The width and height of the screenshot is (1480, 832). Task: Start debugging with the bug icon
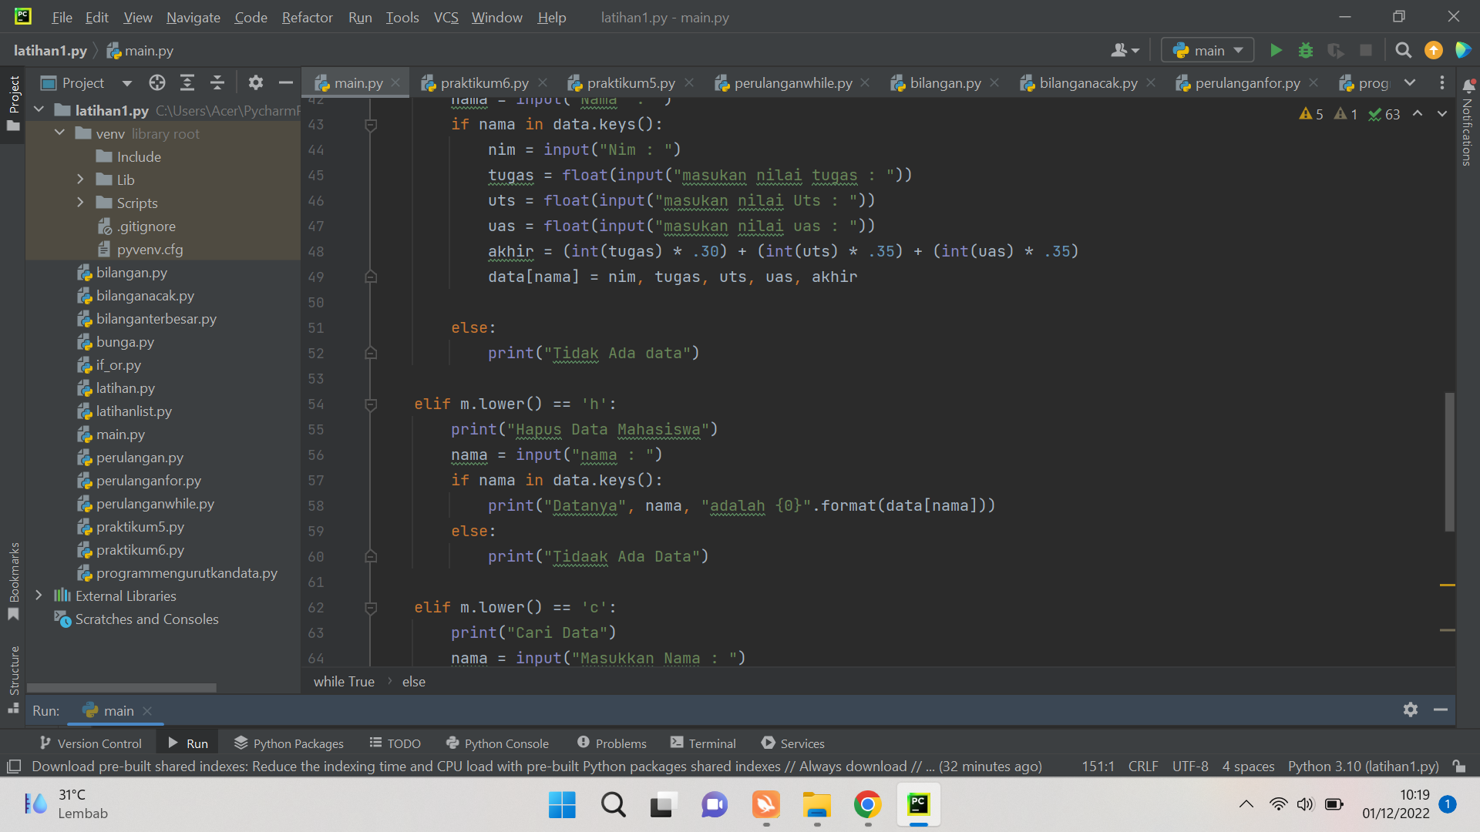(x=1306, y=50)
